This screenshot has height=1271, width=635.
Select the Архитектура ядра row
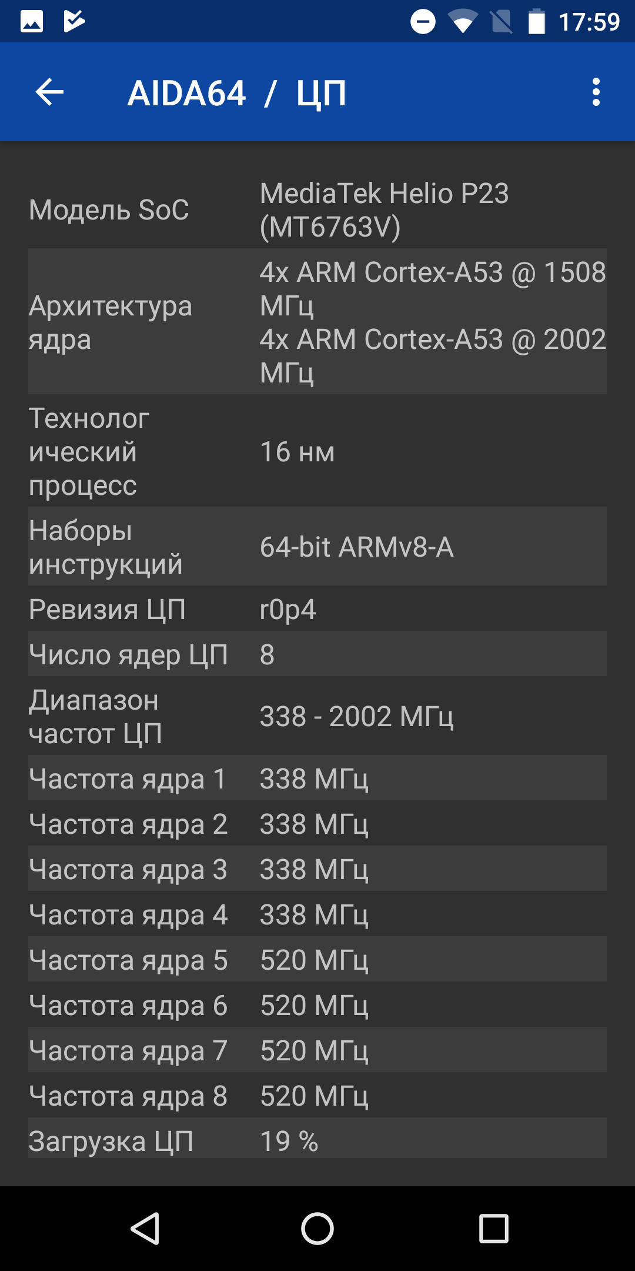(317, 321)
